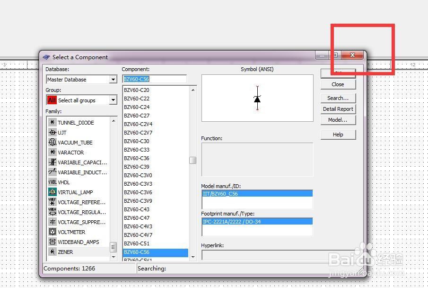Select component BZV60-C3V6
Viewport: 428px width, 288px height.
[x=138, y=192]
